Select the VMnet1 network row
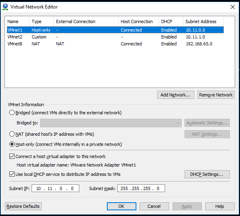This screenshot has width=240, height=216. coord(115,30)
